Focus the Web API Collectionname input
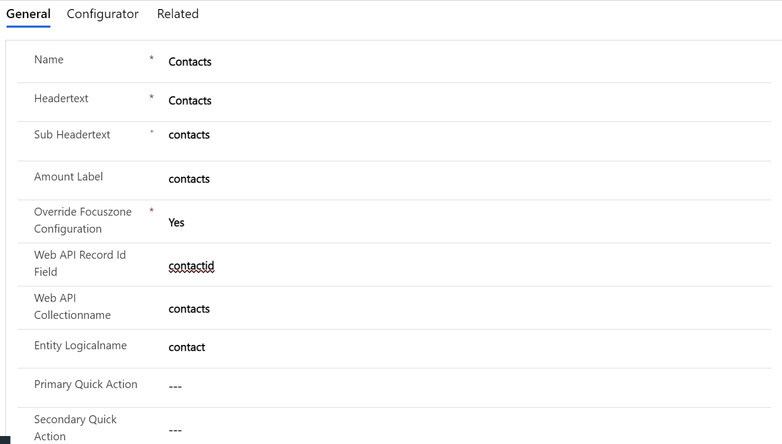Image resolution: width=782 pixels, height=444 pixels. (x=189, y=309)
